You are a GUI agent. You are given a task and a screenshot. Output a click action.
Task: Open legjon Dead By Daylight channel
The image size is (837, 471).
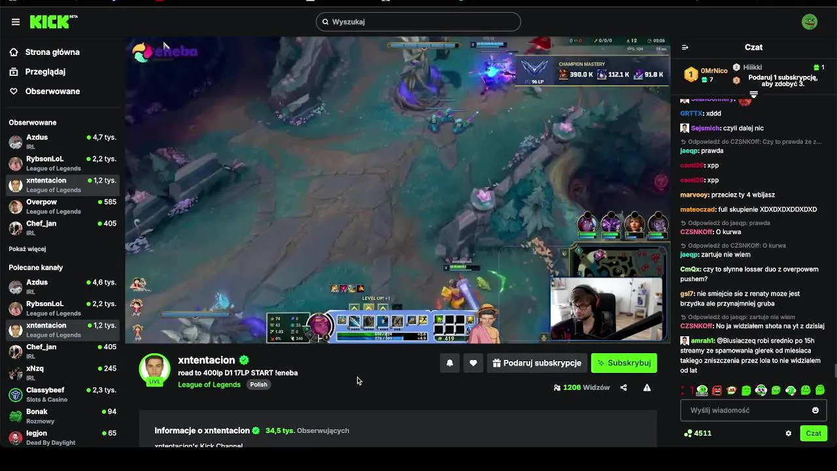[x=63, y=438]
